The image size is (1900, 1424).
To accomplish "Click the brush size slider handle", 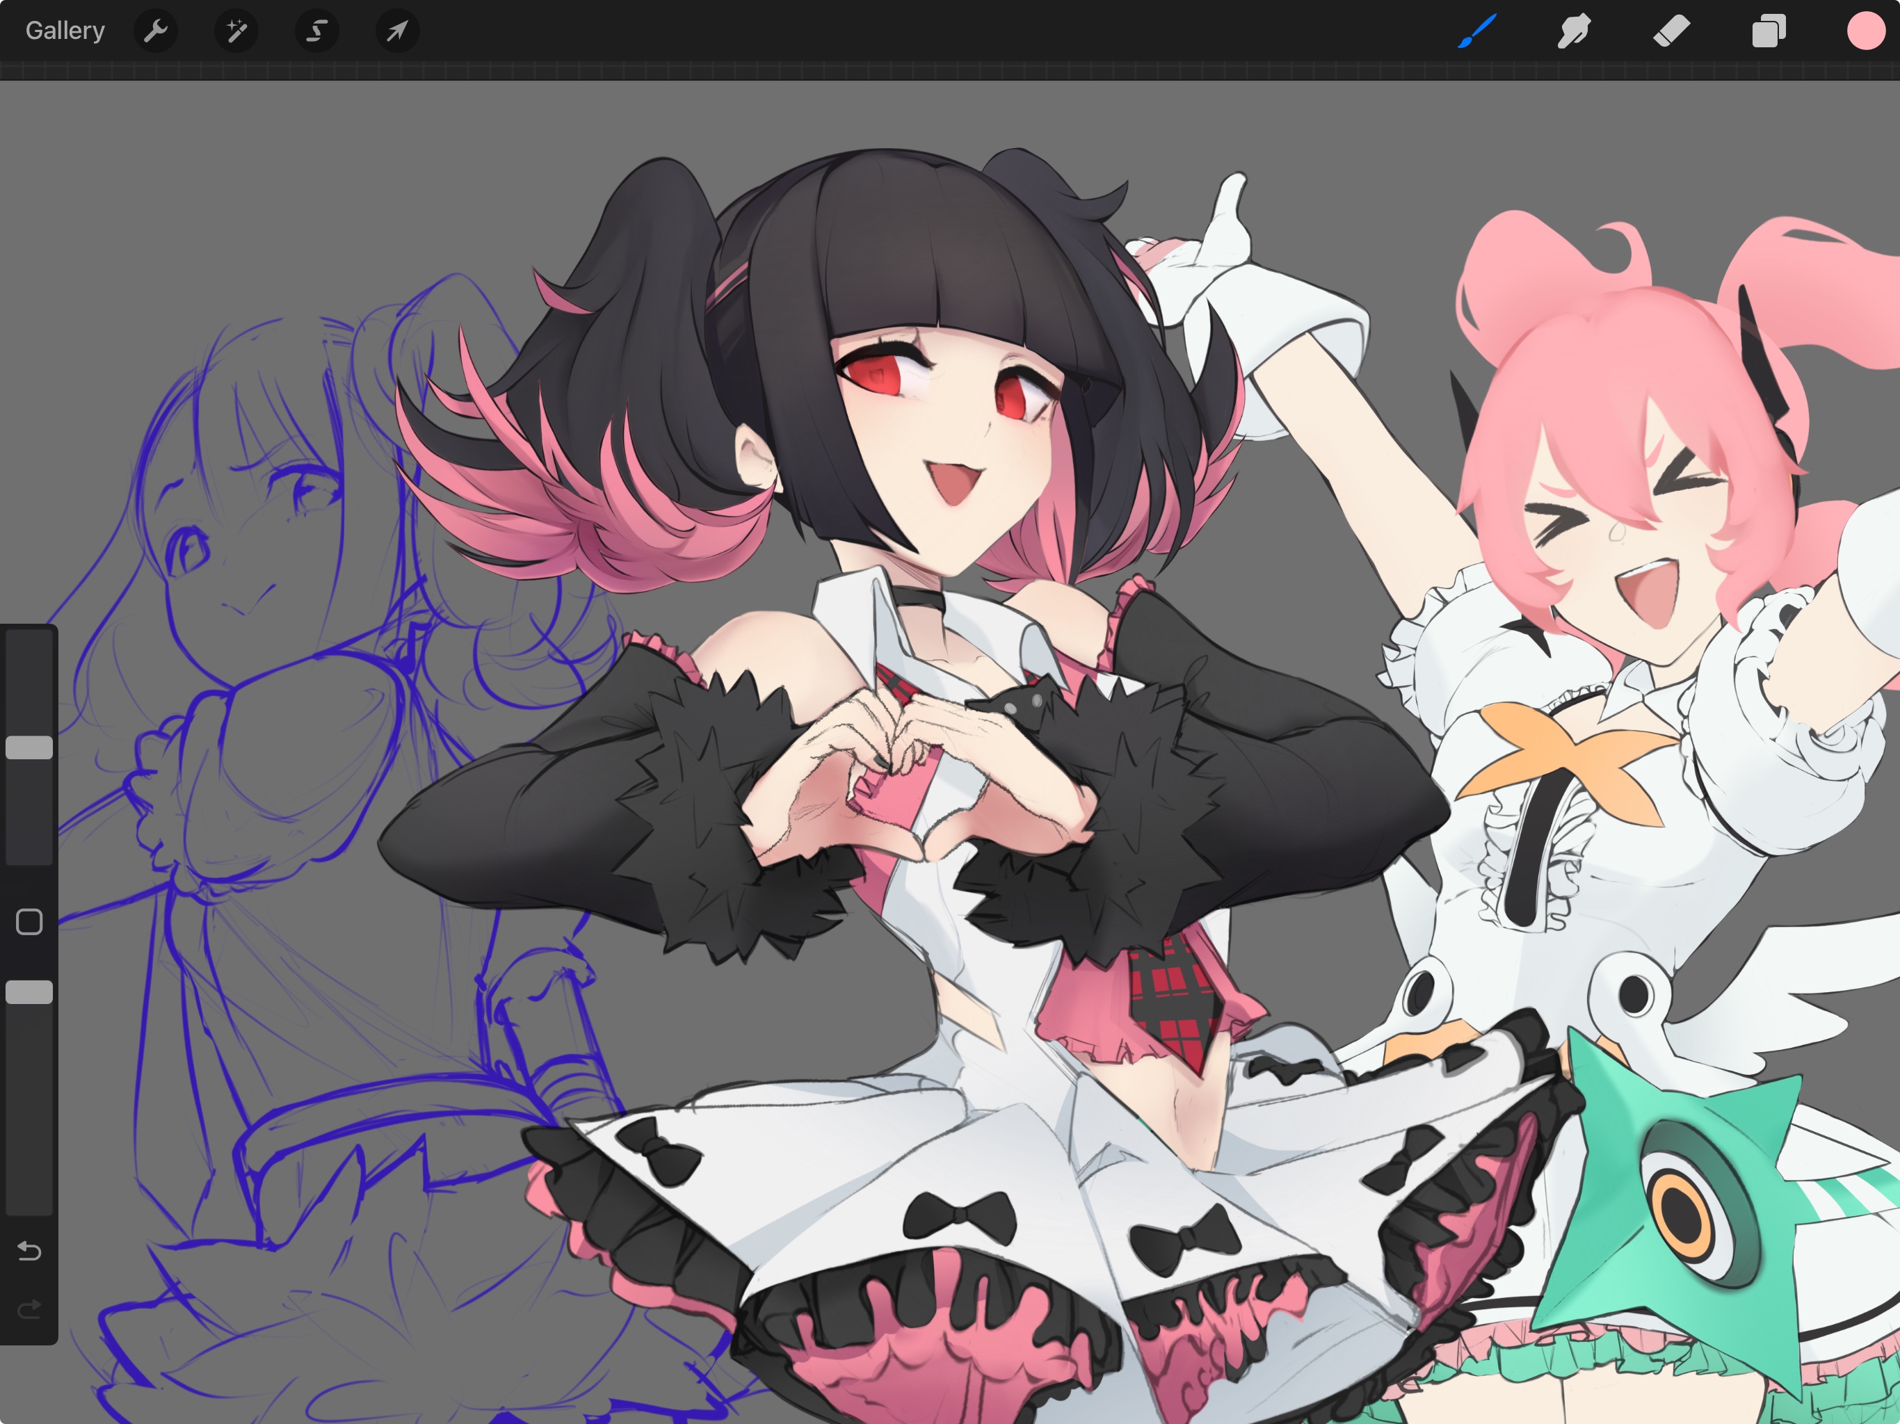I will 29,747.
